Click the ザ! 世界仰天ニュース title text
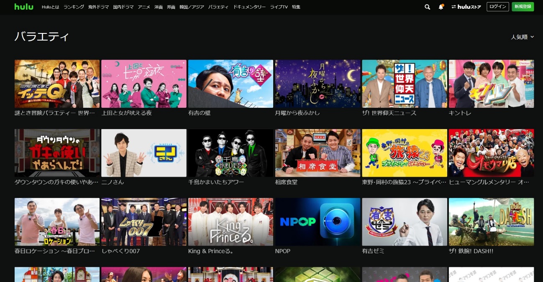 tap(389, 113)
